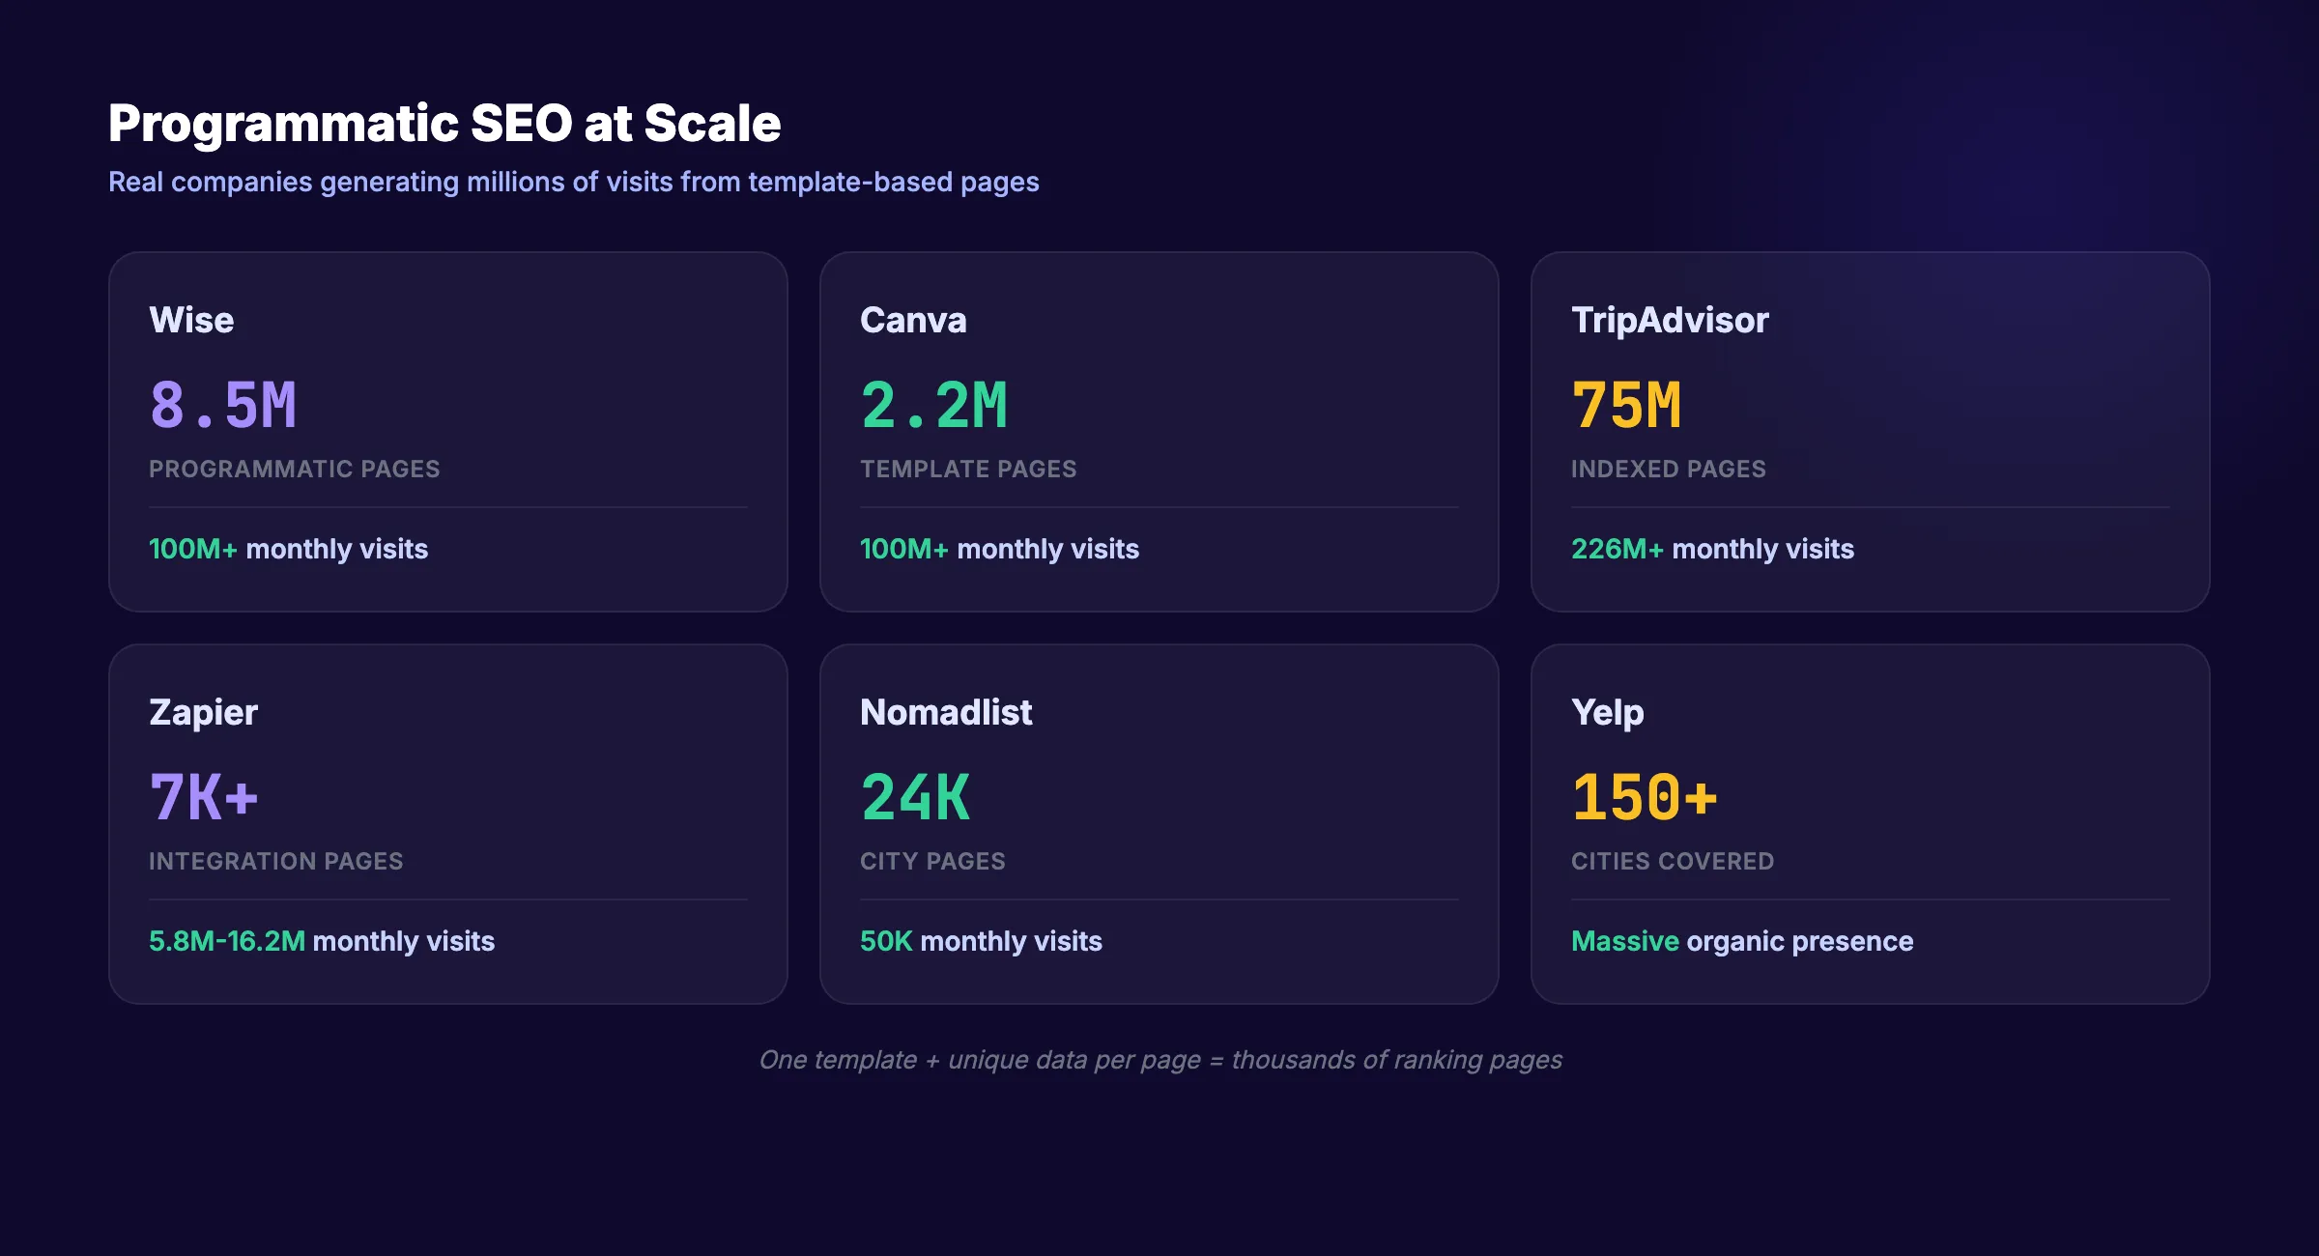The image size is (2319, 1256).
Task: Click the 'CITIES COVERED' label
Action: click(1673, 861)
